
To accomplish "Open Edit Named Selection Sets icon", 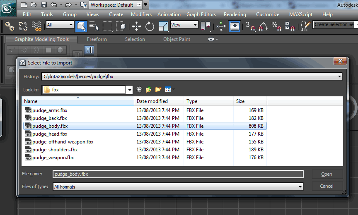I will point(305,26).
